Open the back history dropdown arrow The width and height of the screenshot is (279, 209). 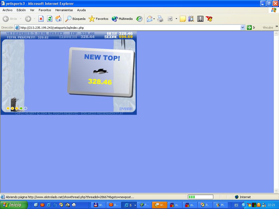(21, 19)
